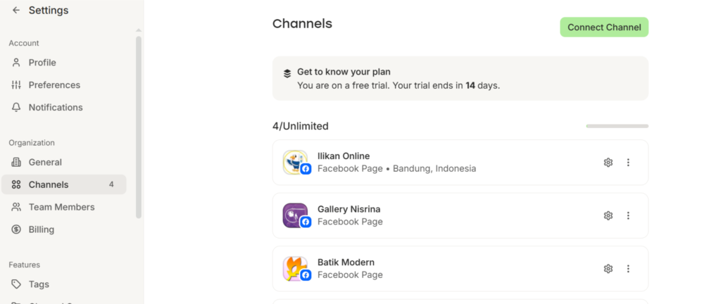The image size is (721, 304).
Task: Click the free trial notice text
Action: (399, 85)
